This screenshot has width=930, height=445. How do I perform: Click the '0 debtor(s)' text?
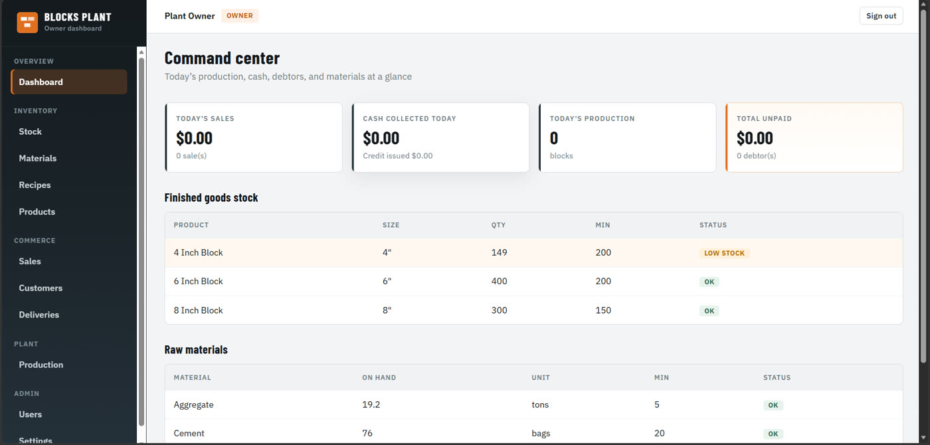coord(756,155)
